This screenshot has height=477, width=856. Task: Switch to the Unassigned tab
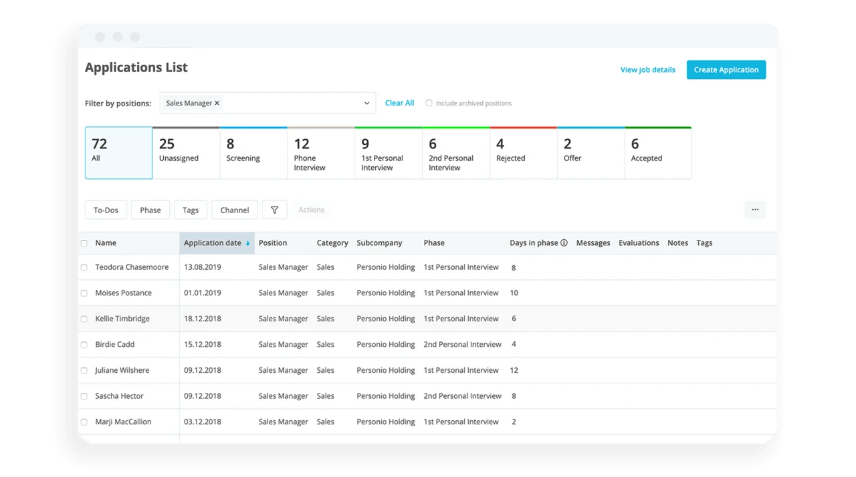[x=186, y=153]
